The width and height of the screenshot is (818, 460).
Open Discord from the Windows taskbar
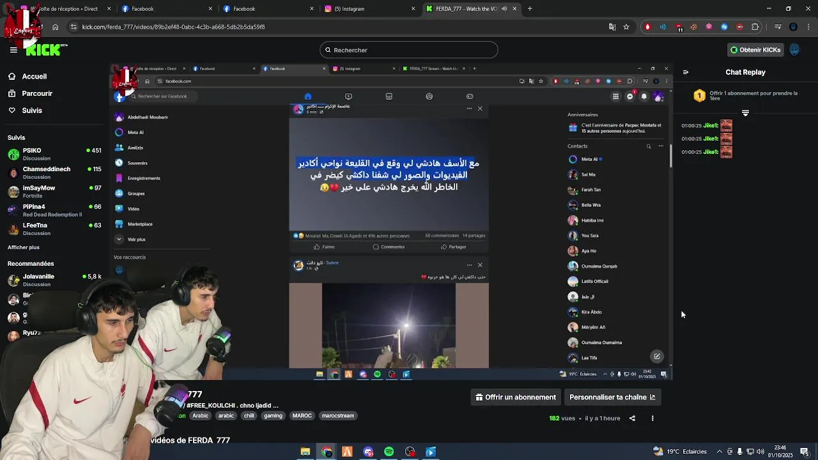tap(368, 452)
